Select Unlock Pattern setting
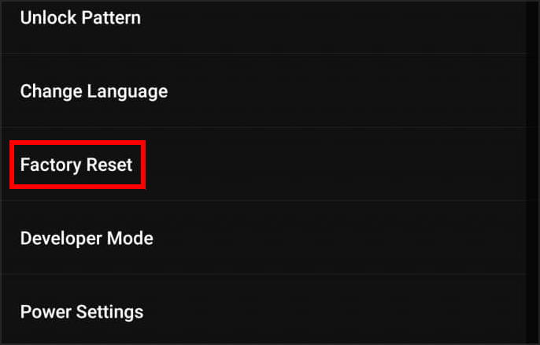This screenshot has width=540, height=345. point(80,17)
